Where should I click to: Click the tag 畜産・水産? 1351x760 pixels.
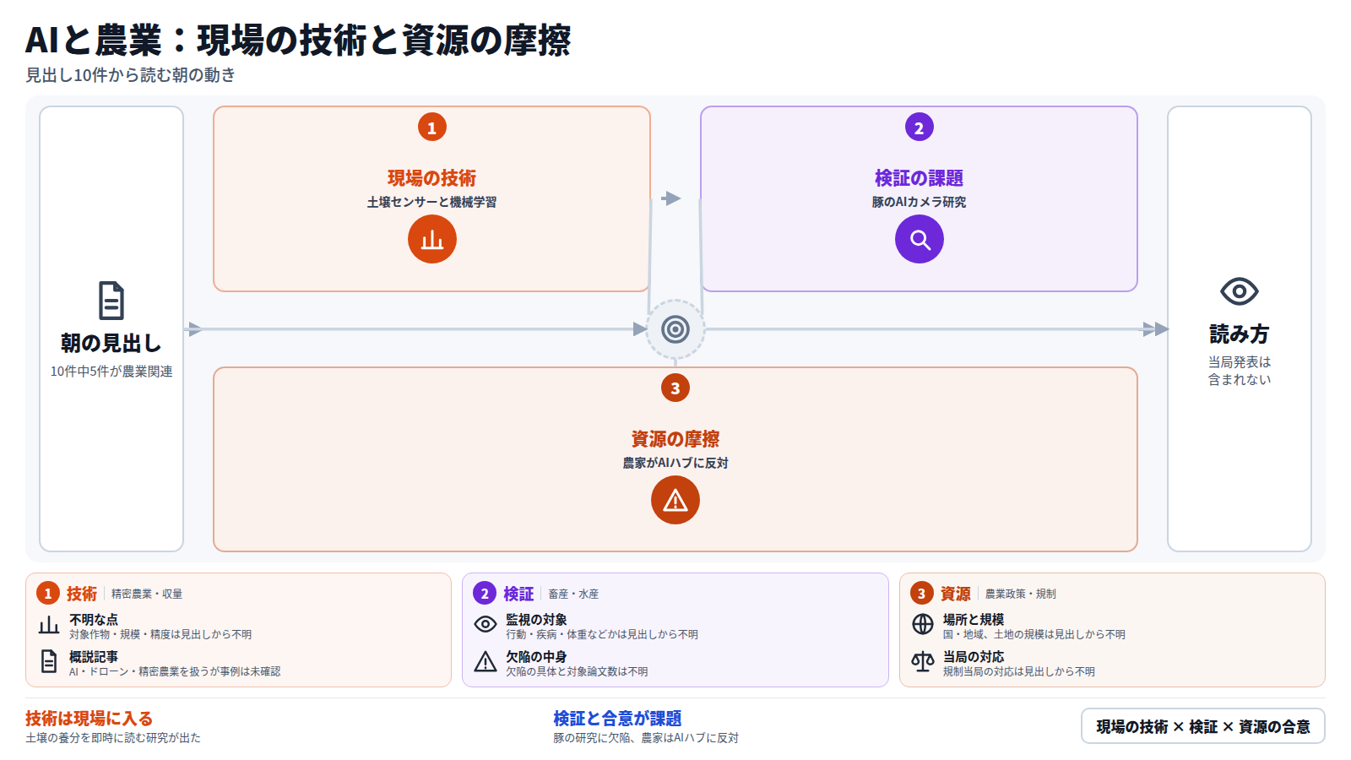point(573,594)
